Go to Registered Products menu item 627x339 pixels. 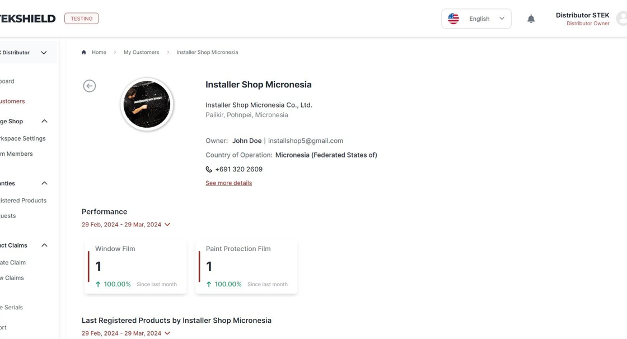point(23,201)
